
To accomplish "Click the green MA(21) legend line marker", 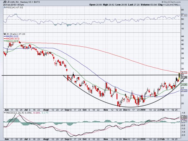I will 5,41.
